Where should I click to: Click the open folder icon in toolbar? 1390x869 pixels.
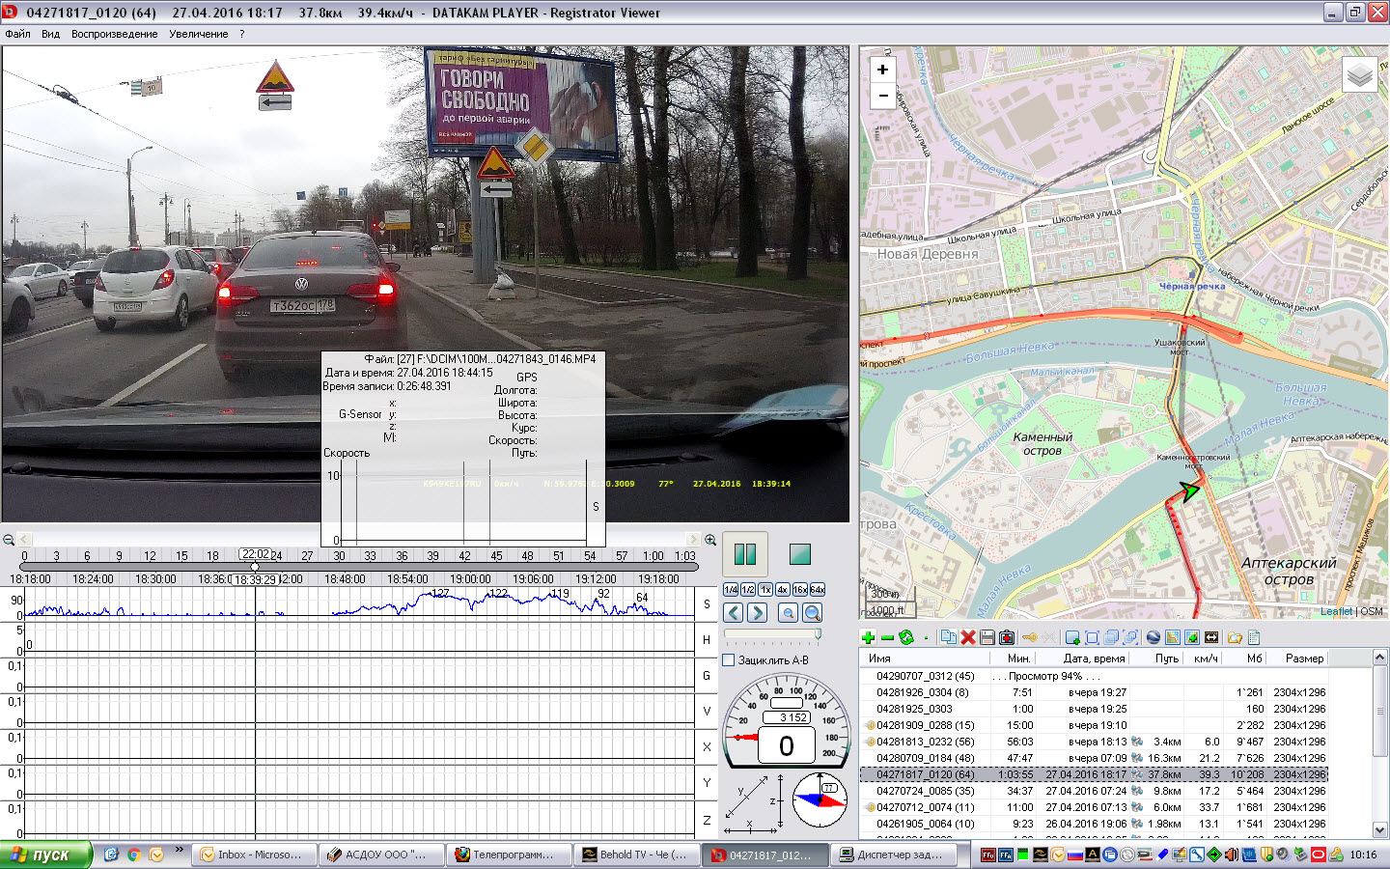[x=1235, y=637]
